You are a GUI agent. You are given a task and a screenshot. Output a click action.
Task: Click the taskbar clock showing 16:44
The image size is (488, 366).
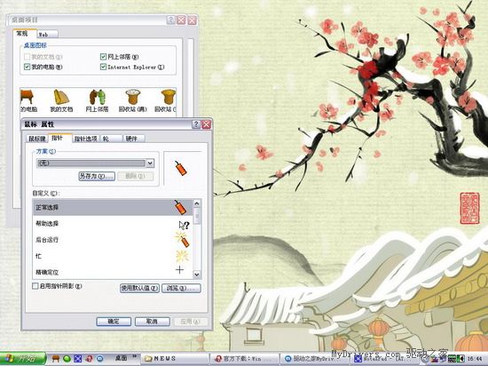475,359
